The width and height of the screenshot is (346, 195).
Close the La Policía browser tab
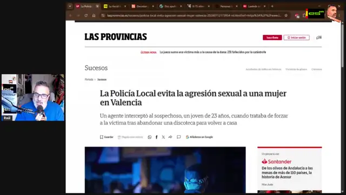coord(97,6)
